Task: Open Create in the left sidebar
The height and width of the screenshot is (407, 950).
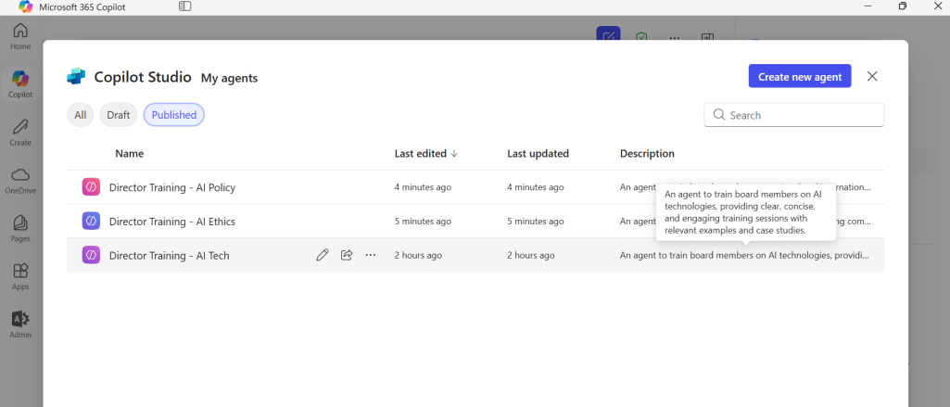Action: coord(20,133)
